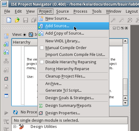The height and width of the screenshot is (131, 139).
Task: Click the Zoom Out magnifier icon
Action: [x=121, y=20]
